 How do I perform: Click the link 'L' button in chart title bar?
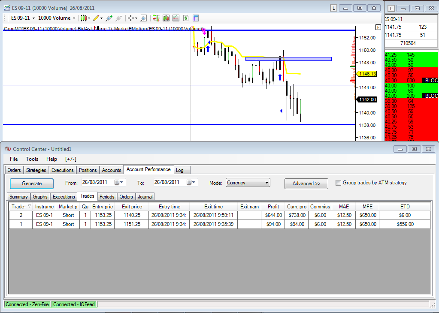[x=333, y=8]
